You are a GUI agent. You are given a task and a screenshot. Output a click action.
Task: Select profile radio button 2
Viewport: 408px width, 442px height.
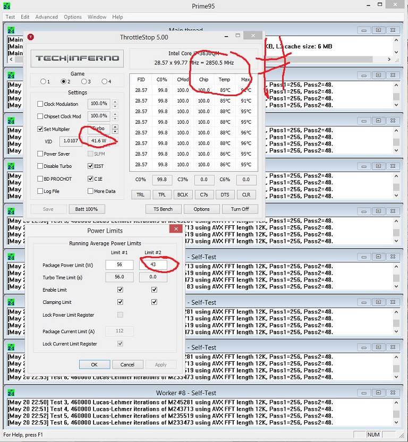(x=64, y=81)
